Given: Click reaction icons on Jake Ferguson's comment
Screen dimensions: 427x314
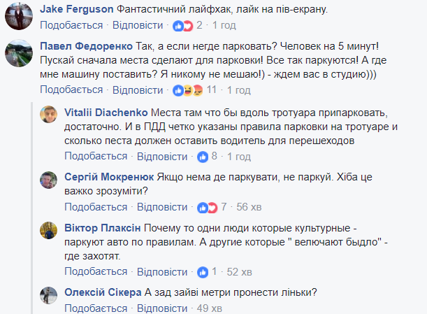Looking at the screenshot, I should tap(182, 25).
